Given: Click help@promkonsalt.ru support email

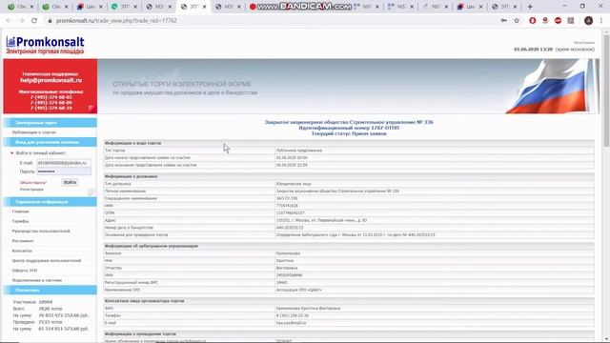Looking at the screenshot, I should [51, 80].
